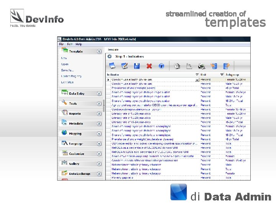Expand the Language panel chevron
276x207 pixels.
[x=99, y=144]
